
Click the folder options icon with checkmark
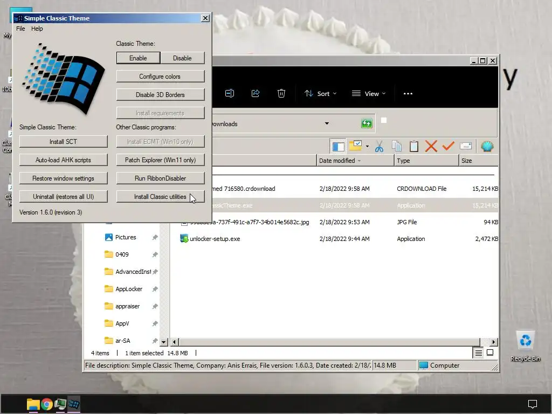tap(356, 146)
